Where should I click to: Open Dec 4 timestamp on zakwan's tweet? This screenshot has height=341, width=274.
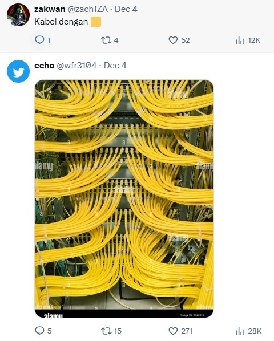(126, 9)
